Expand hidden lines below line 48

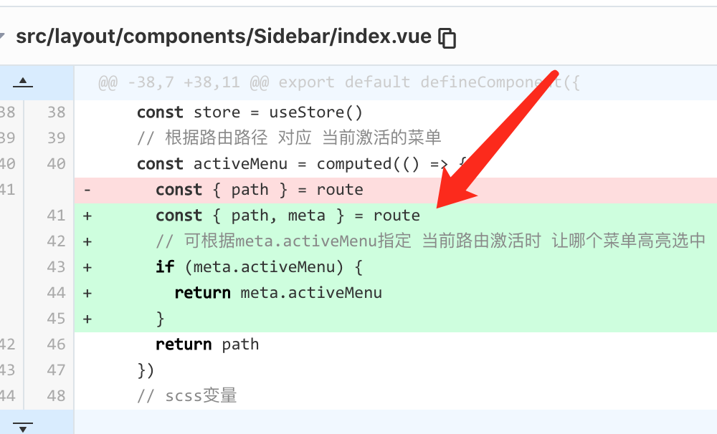23,426
